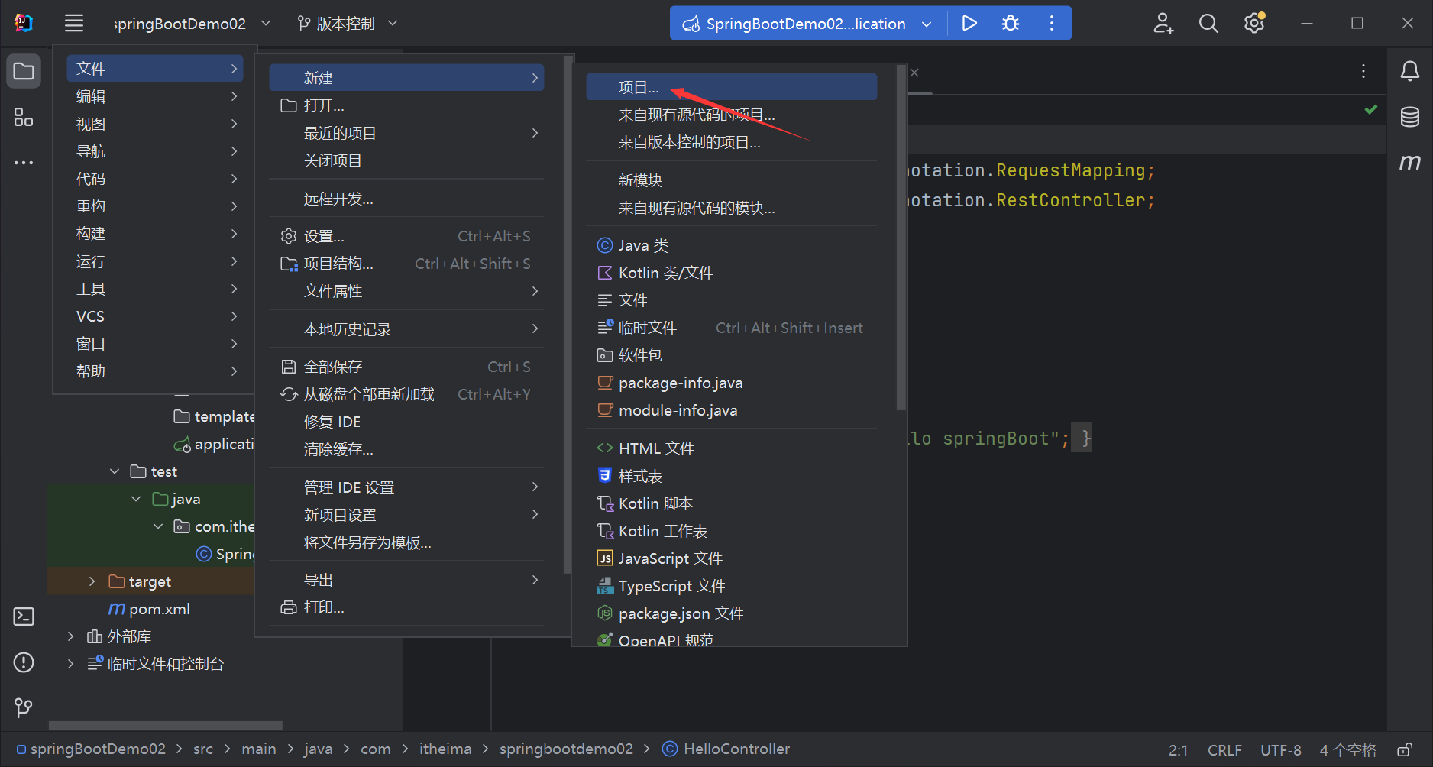This screenshot has width=1433, height=767.
Task: Open the Terminal tool window
Action: (x=24, y=617)
